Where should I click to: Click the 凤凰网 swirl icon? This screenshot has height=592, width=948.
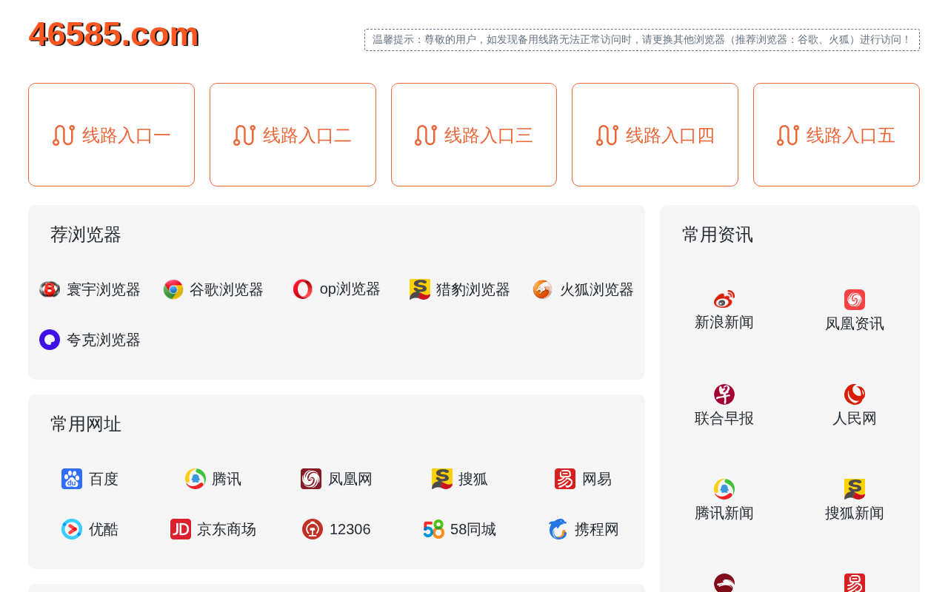pyautogui.click(x=311, y=479)
